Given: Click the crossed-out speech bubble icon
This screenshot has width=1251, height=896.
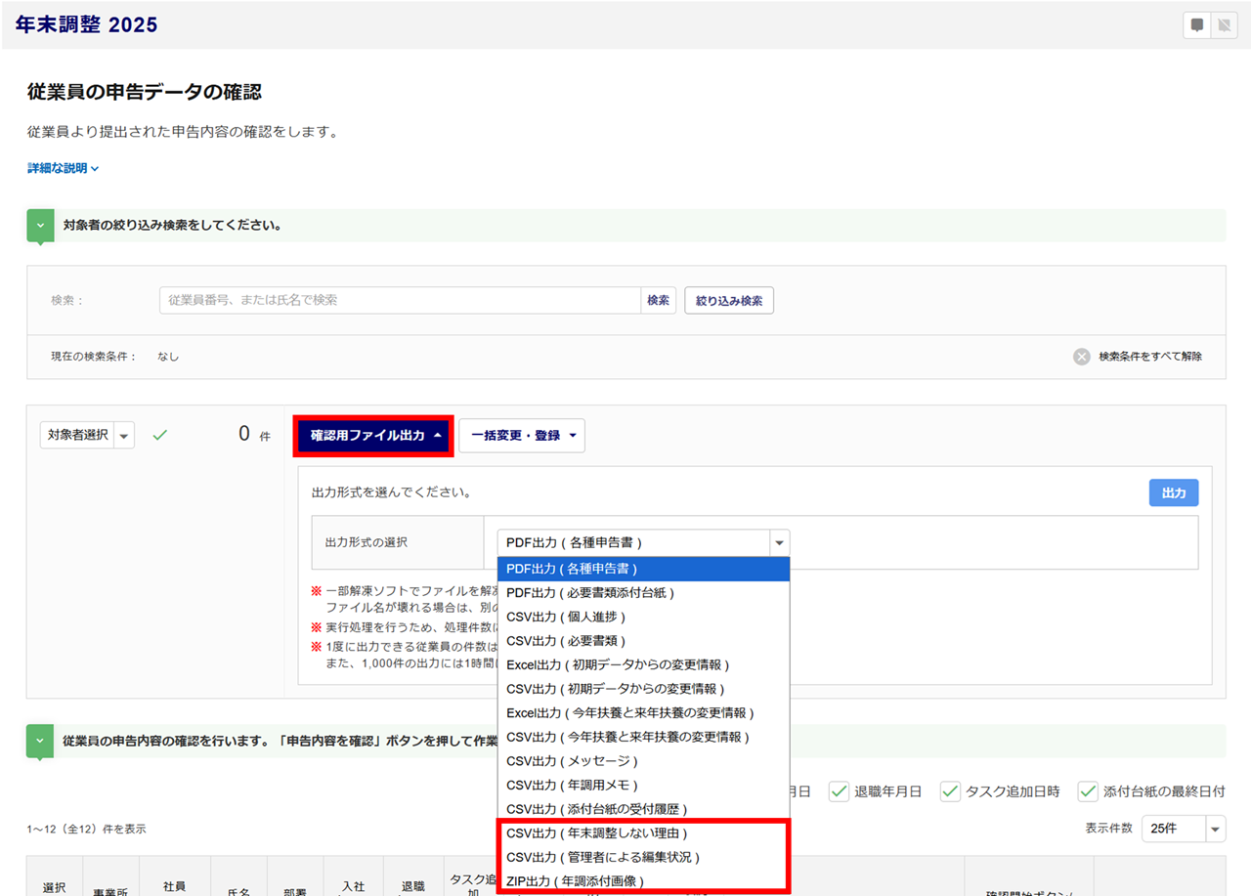Looking at the screenshot, I should pos(1224,25).
